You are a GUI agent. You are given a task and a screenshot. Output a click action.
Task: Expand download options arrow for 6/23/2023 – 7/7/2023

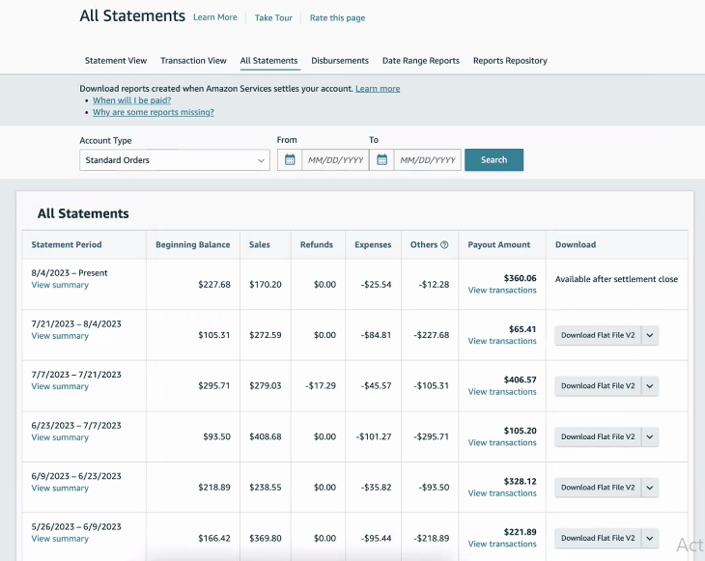650,436
